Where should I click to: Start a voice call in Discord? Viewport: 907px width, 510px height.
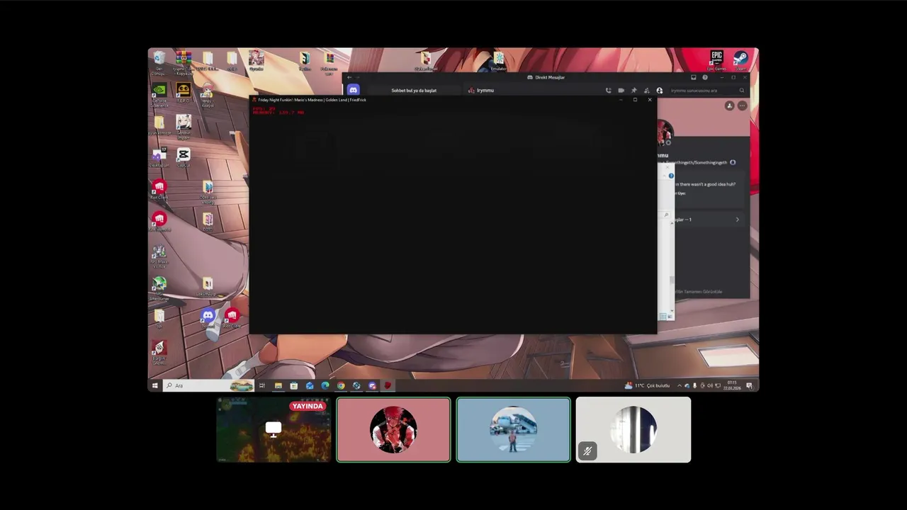tap(608, 91)
